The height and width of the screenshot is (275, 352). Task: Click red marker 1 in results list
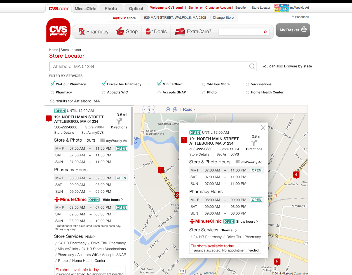tap(49, 119)
